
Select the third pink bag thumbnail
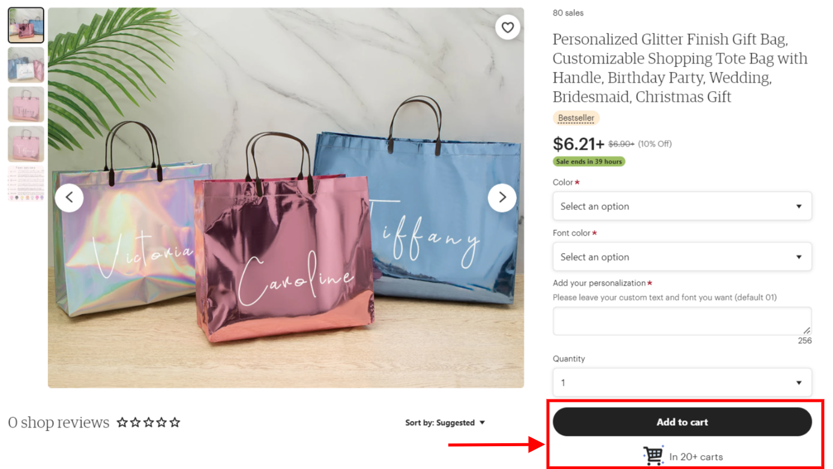pyautogui.click(x=26, y=104)
